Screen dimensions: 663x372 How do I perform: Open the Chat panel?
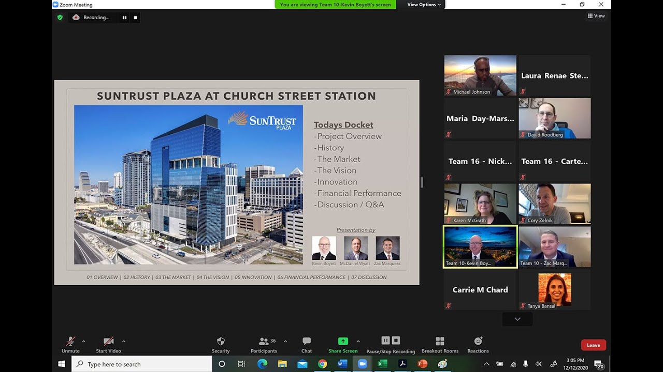pos(307,345)
